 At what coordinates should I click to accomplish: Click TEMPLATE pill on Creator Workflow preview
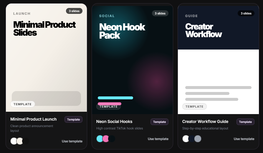click(194, 106)
